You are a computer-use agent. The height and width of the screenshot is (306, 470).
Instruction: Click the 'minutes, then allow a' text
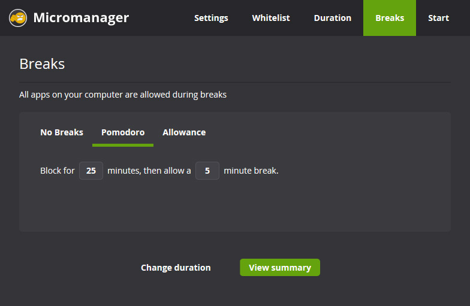coord(149,171)
